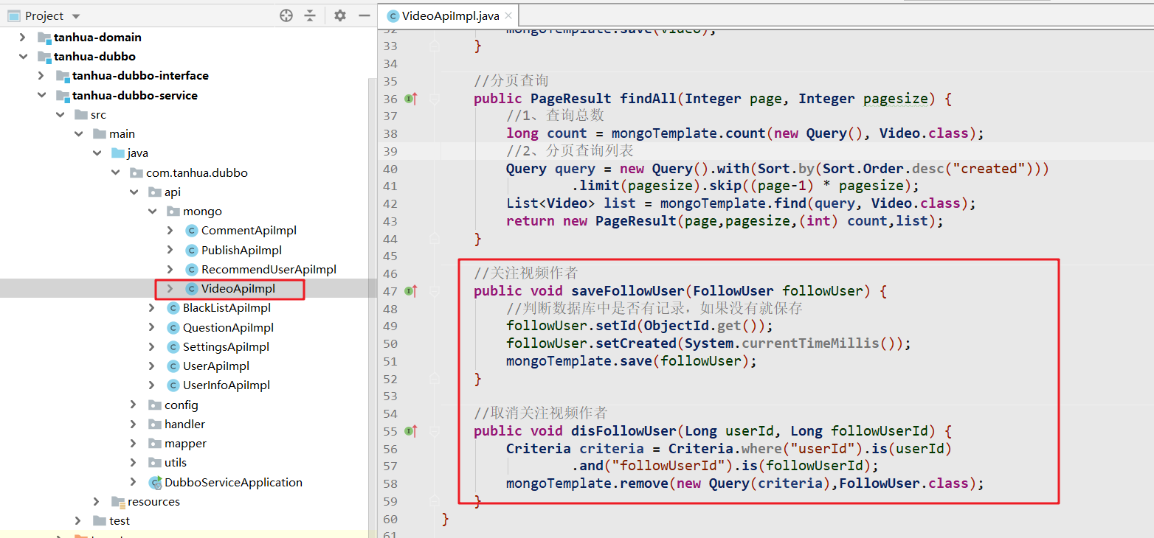Select the SettingsApiImpl class icon
1154x538 pixels.
point(173,346)
